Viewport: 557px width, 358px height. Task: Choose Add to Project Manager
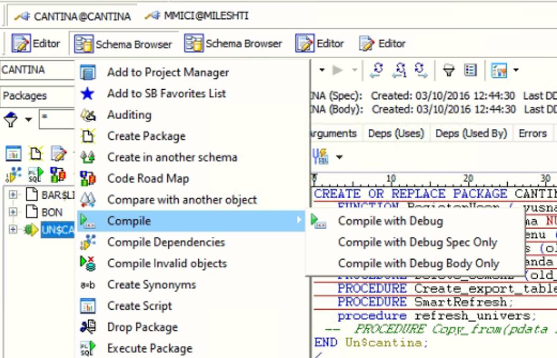[168, 72]
